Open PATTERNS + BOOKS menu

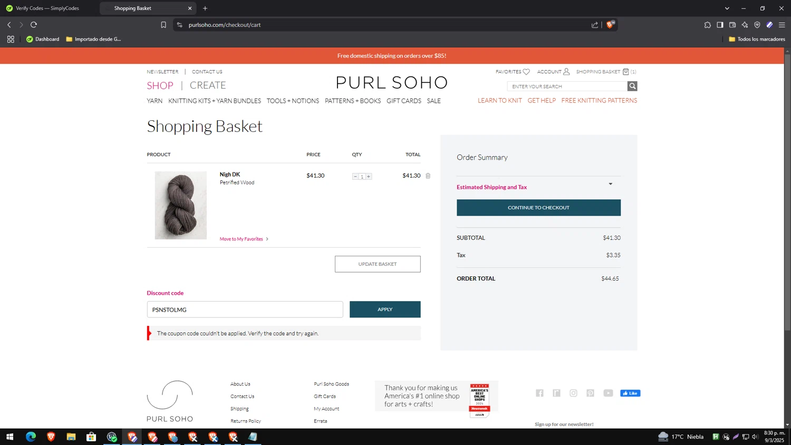tap(353, 101)
